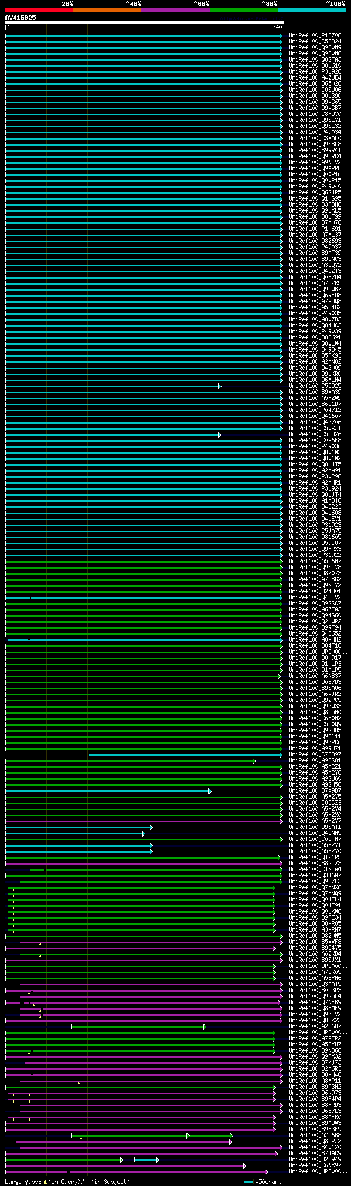Viewport: 351px width, 1186px height.
Task: Select label UniRef100_C5WXJ1
Action: tap(315, 428)
